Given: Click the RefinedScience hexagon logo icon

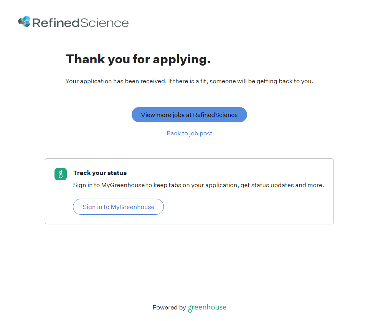Looking at the screenshot, I should 24,21.
